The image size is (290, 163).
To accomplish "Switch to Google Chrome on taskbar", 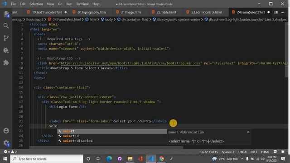I will (x=161, y=159).
